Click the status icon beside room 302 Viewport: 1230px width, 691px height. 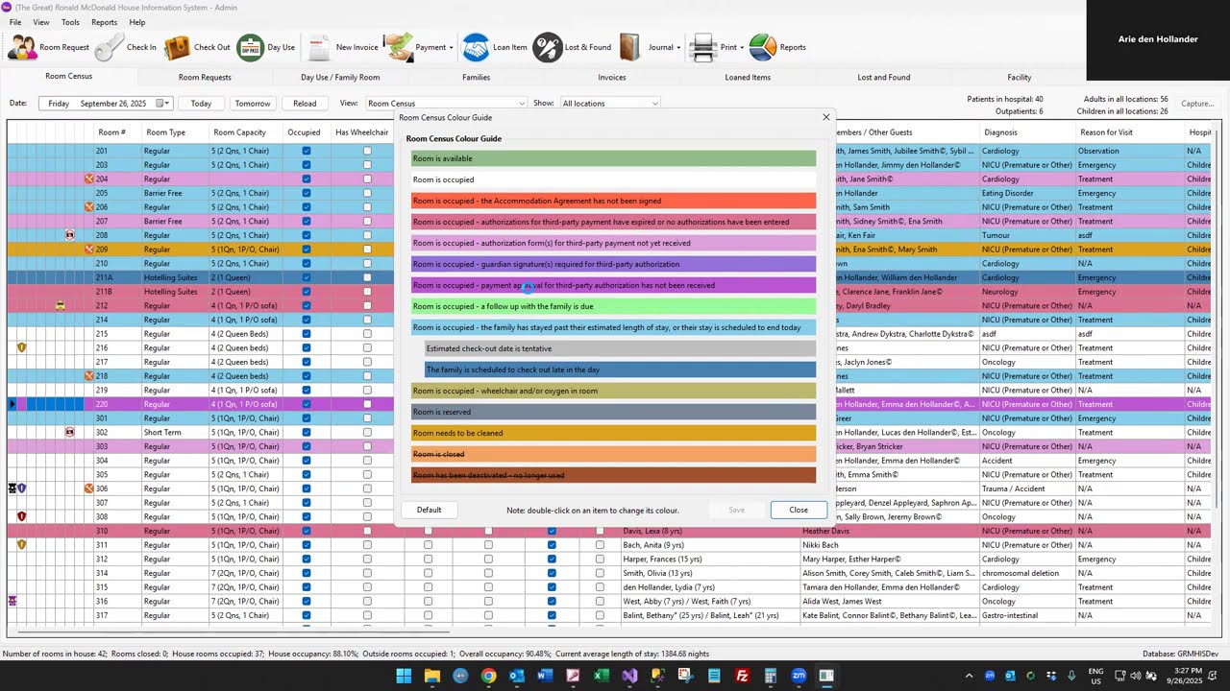click(69, 432)
